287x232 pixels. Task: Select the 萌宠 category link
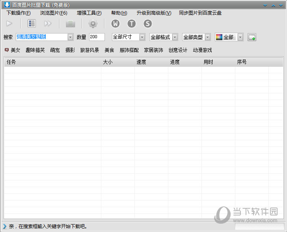(55, 50)
